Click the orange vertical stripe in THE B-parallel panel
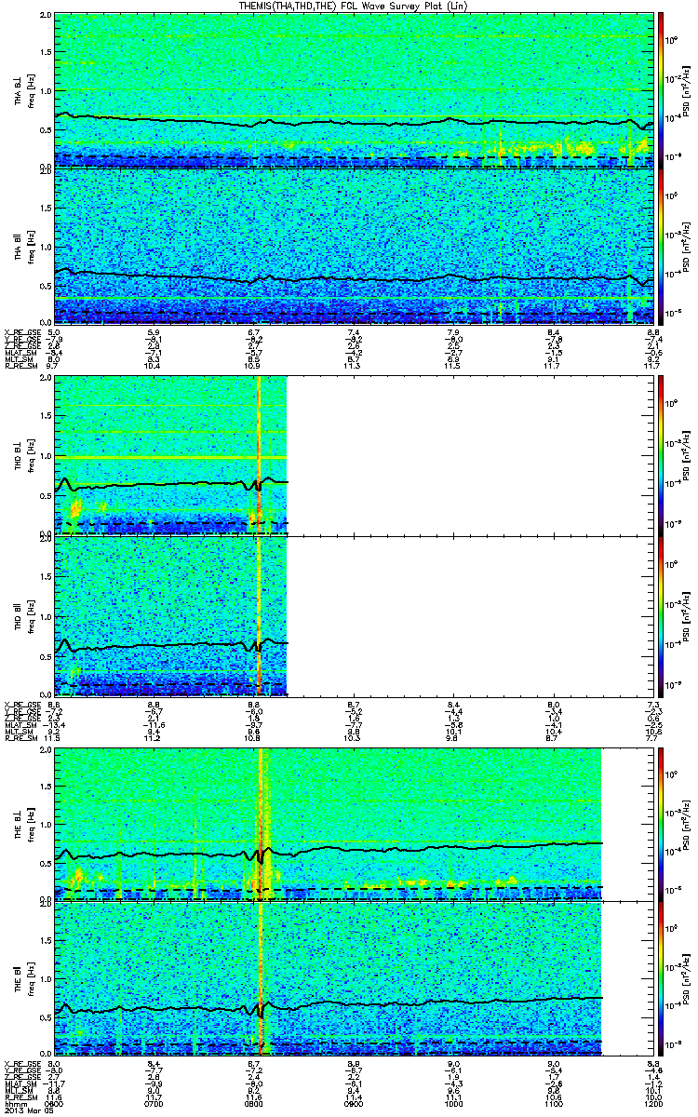Viewport: 698px width, 1117px height. tap(260, 980)
